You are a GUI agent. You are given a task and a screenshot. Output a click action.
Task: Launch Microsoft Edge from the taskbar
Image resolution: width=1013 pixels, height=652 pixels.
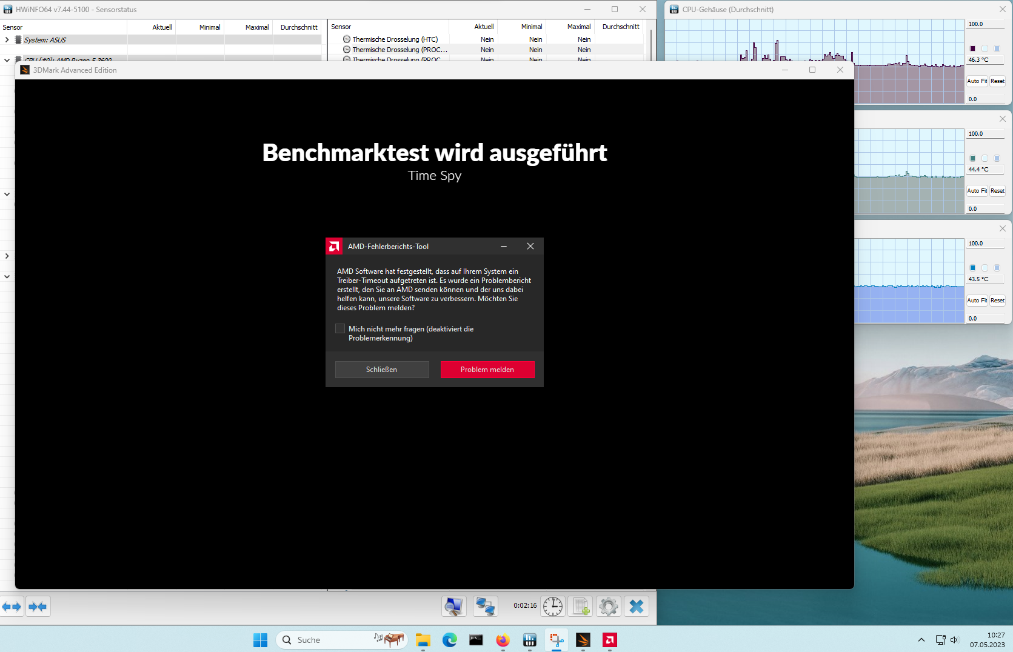pyautogui.click(x=449, y=640)
